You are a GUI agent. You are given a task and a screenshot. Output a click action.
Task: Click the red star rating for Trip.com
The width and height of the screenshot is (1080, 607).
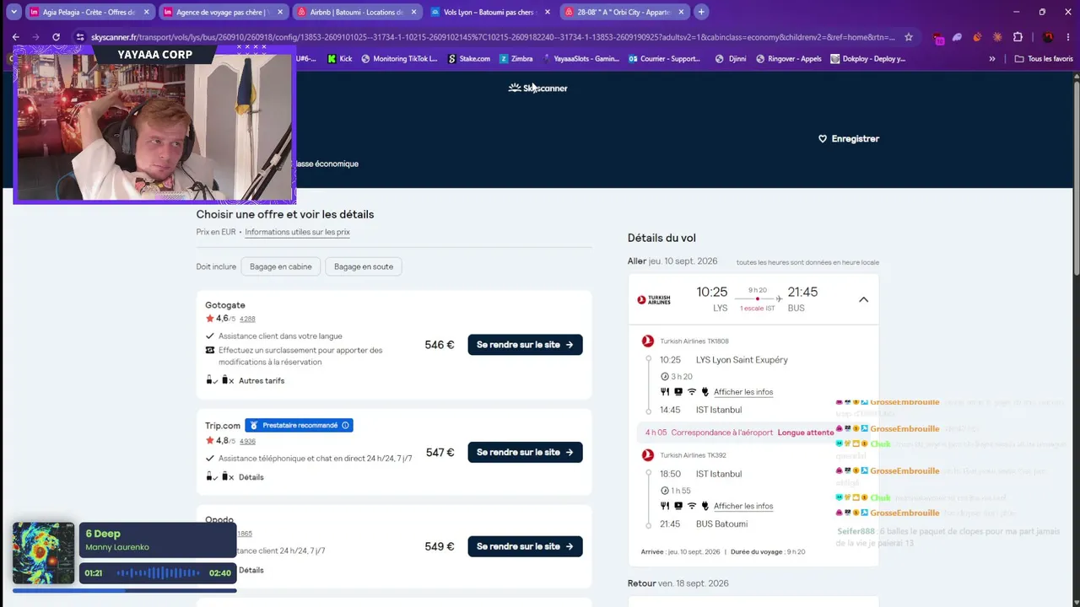click(x=209, y=441)
